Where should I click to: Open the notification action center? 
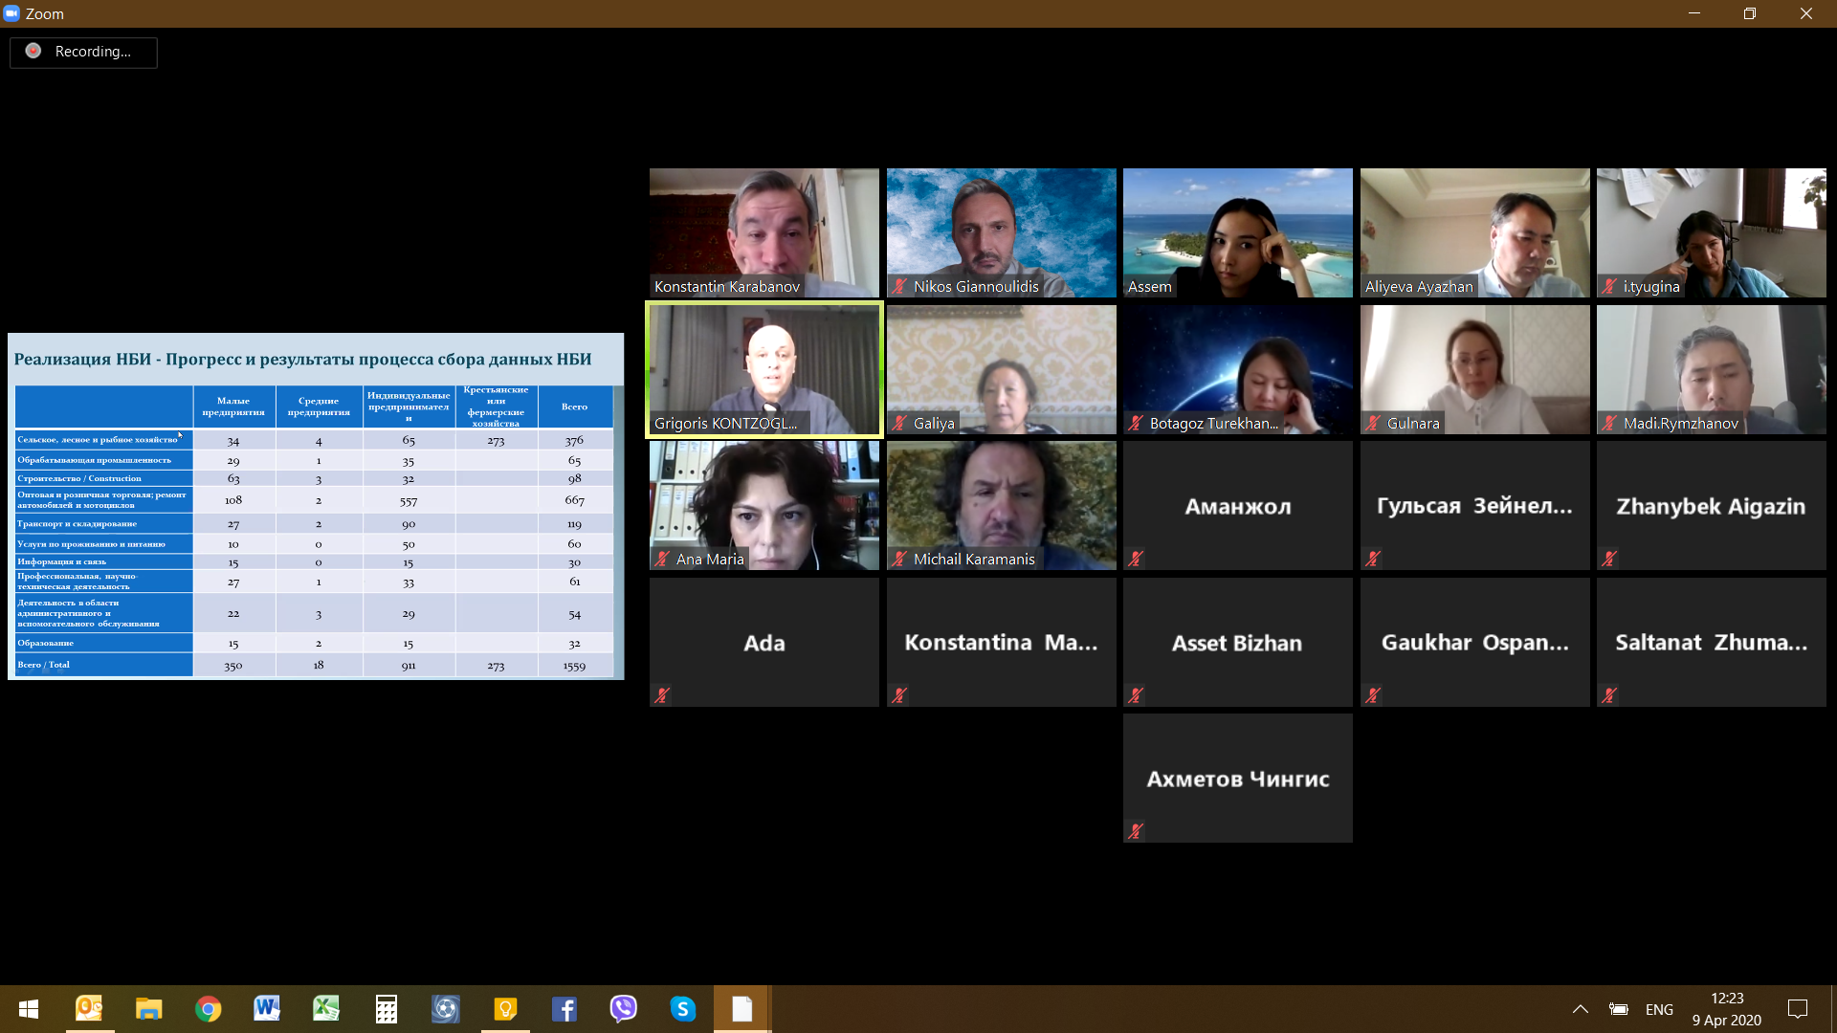[1798, 1009]
